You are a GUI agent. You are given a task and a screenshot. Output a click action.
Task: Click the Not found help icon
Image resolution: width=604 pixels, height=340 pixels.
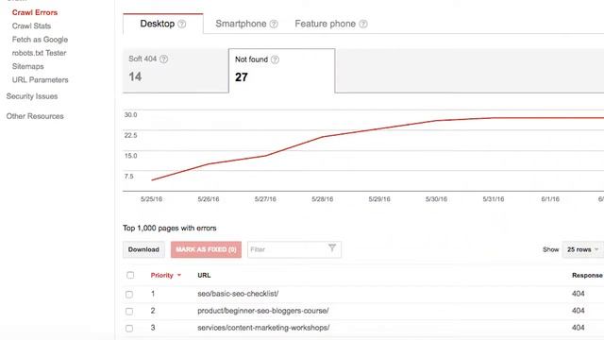click(x=275, y=59)
